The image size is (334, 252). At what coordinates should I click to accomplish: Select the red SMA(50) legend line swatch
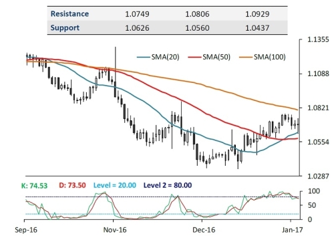[x=194, y=57]
